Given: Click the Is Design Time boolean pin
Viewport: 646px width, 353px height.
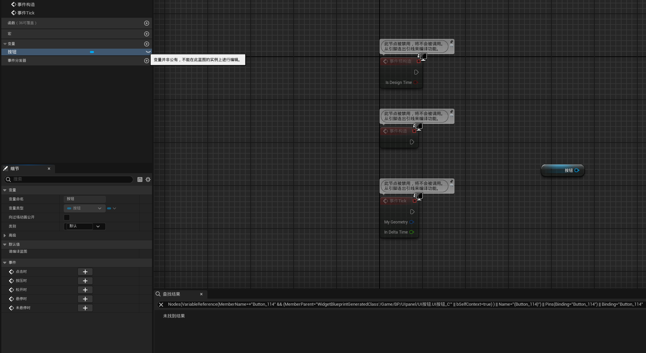Looking at the screenshot, I should coord(415,83).
